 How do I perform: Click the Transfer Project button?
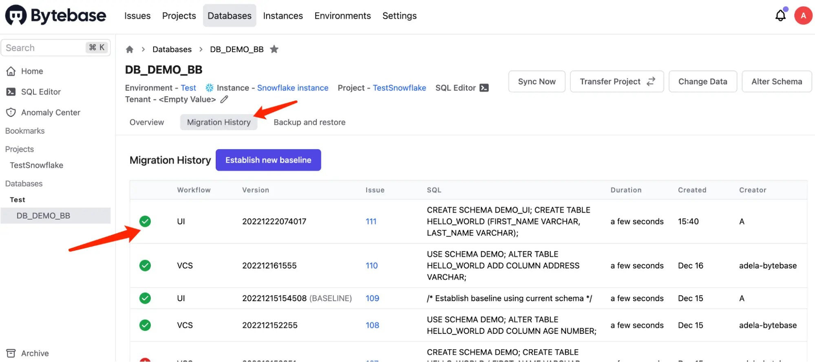coord(617,81)
